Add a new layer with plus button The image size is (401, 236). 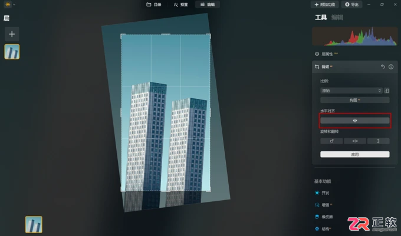pos(12,34)
